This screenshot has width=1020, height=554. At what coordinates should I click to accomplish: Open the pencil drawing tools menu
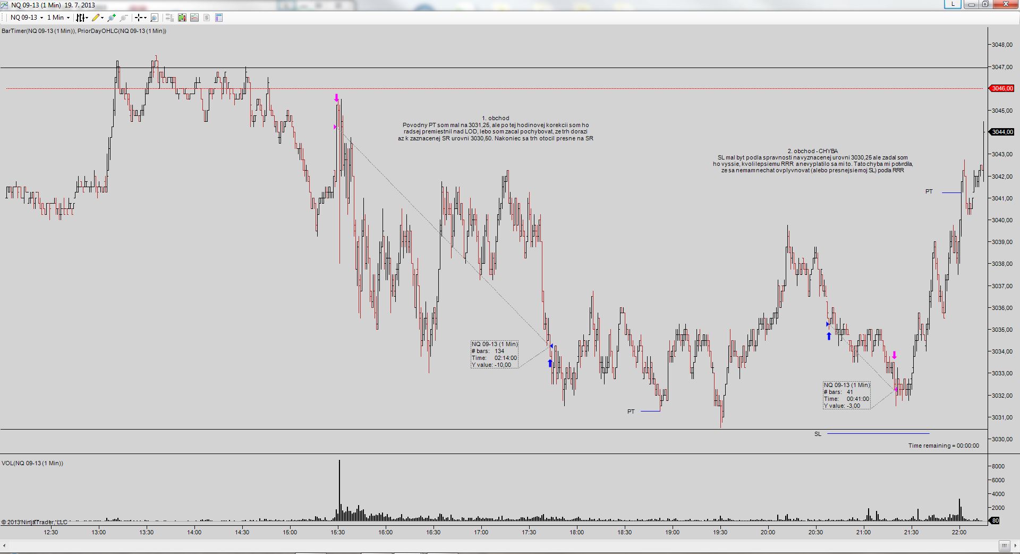[98, 18]
